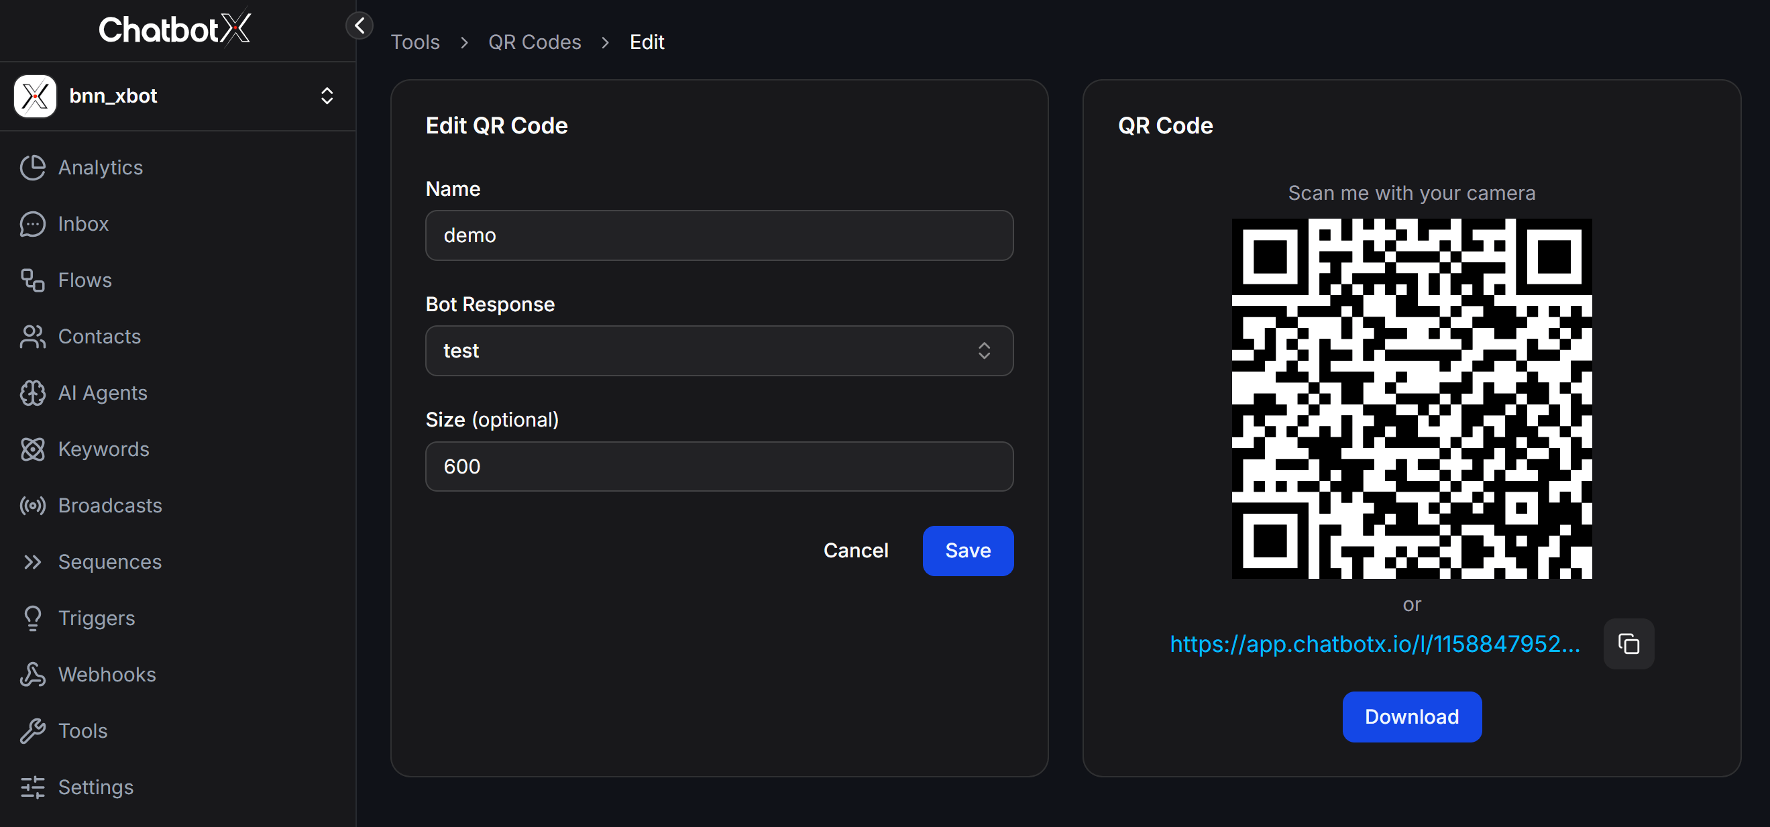Click the Sequences double-chevron icon
The height and width of the screenshot is (827, 1770).
point(32,562)
